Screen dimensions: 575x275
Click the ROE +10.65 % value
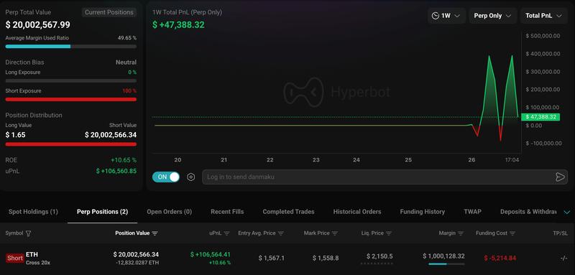[124, 160]
